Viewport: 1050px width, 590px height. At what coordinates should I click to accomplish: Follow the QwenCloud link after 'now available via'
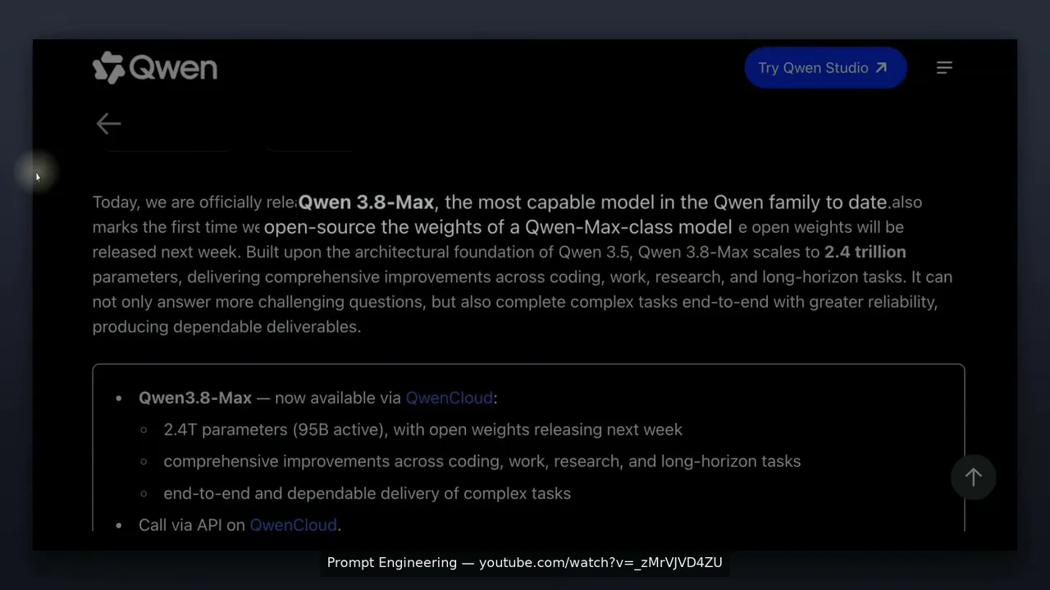(450, 397)
